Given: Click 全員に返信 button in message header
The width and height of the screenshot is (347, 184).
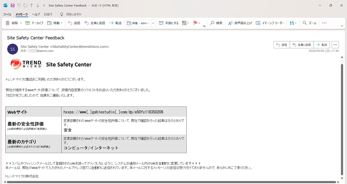Looking at the screenshot, I should [x=302, y=45].
